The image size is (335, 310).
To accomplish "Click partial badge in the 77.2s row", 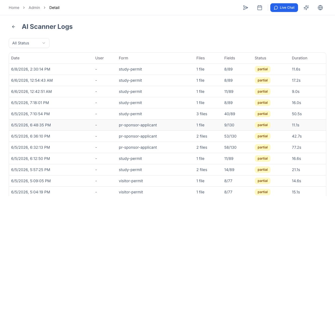I will pos(263,147).
